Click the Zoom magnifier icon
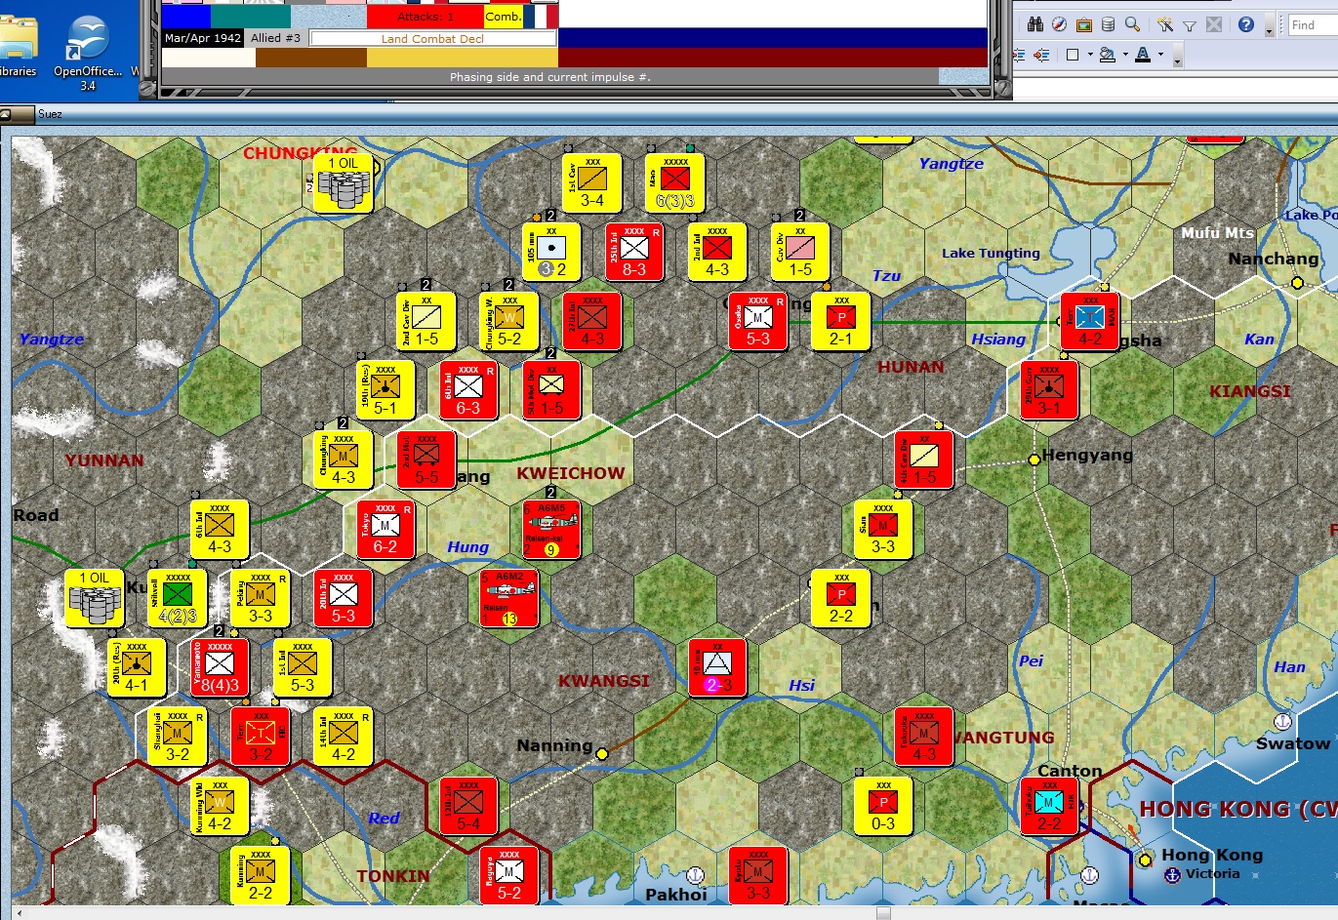 pyautogui.click(x=1132, y=24)
